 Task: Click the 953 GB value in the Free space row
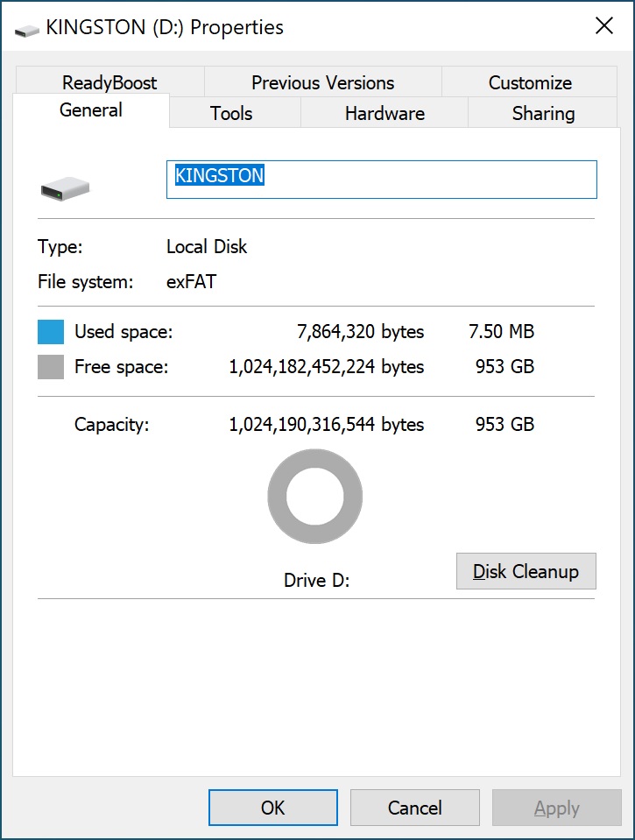[x=504, y=366]
